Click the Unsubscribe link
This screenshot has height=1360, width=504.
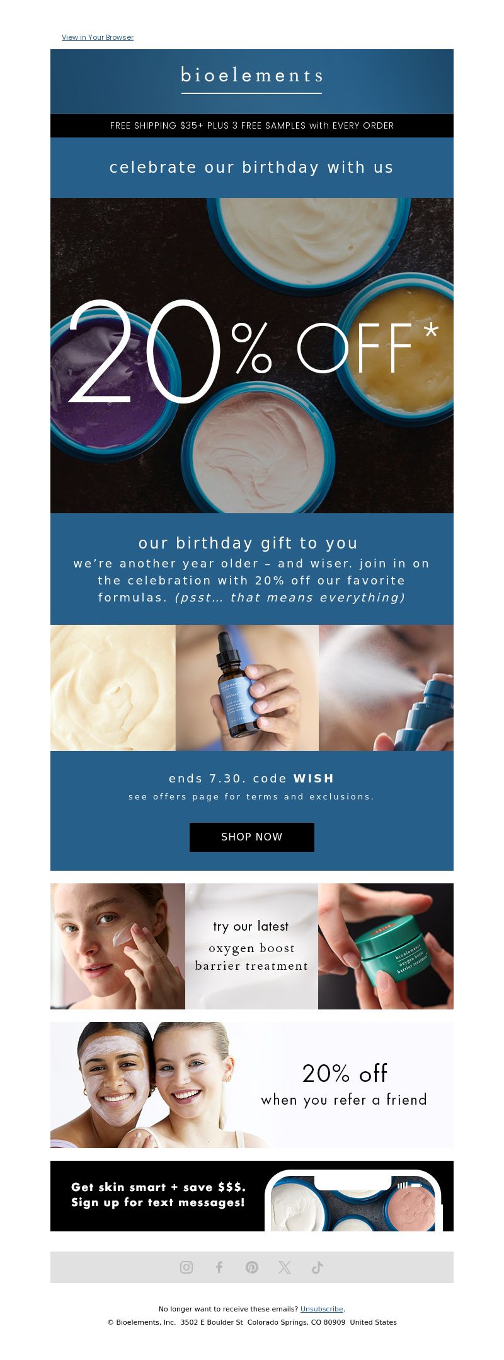point(321,1309)
